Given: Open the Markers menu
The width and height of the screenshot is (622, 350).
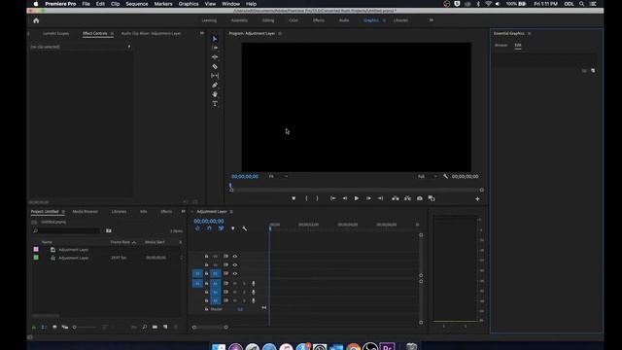Looking at the screenshot, I should click(163, 4).
